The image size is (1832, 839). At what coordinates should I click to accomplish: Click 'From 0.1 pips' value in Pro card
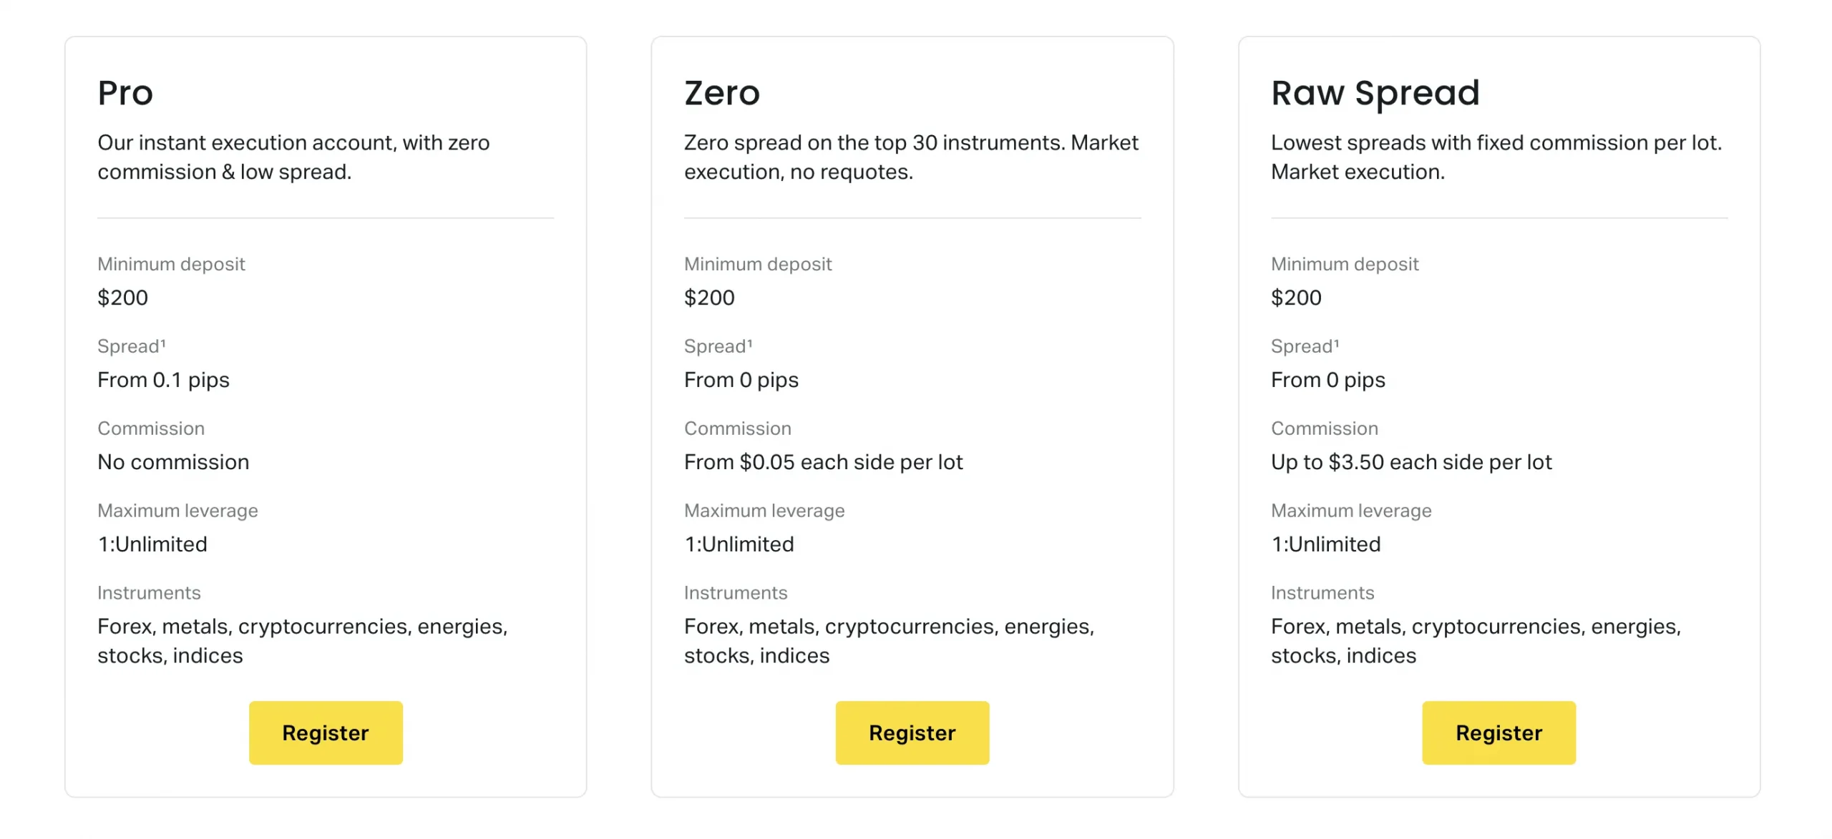coord(163,380)
